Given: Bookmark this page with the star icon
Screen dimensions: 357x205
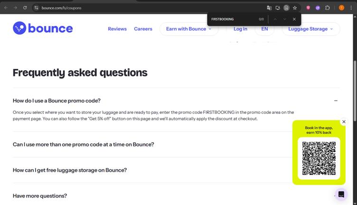Looking at the screenshot, I should pyautogui.click(x=295, y=8).
